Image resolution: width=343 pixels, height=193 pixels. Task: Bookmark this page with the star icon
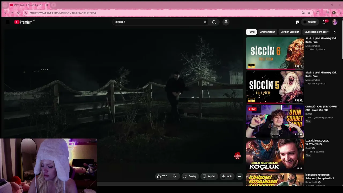tap(309, 13)
